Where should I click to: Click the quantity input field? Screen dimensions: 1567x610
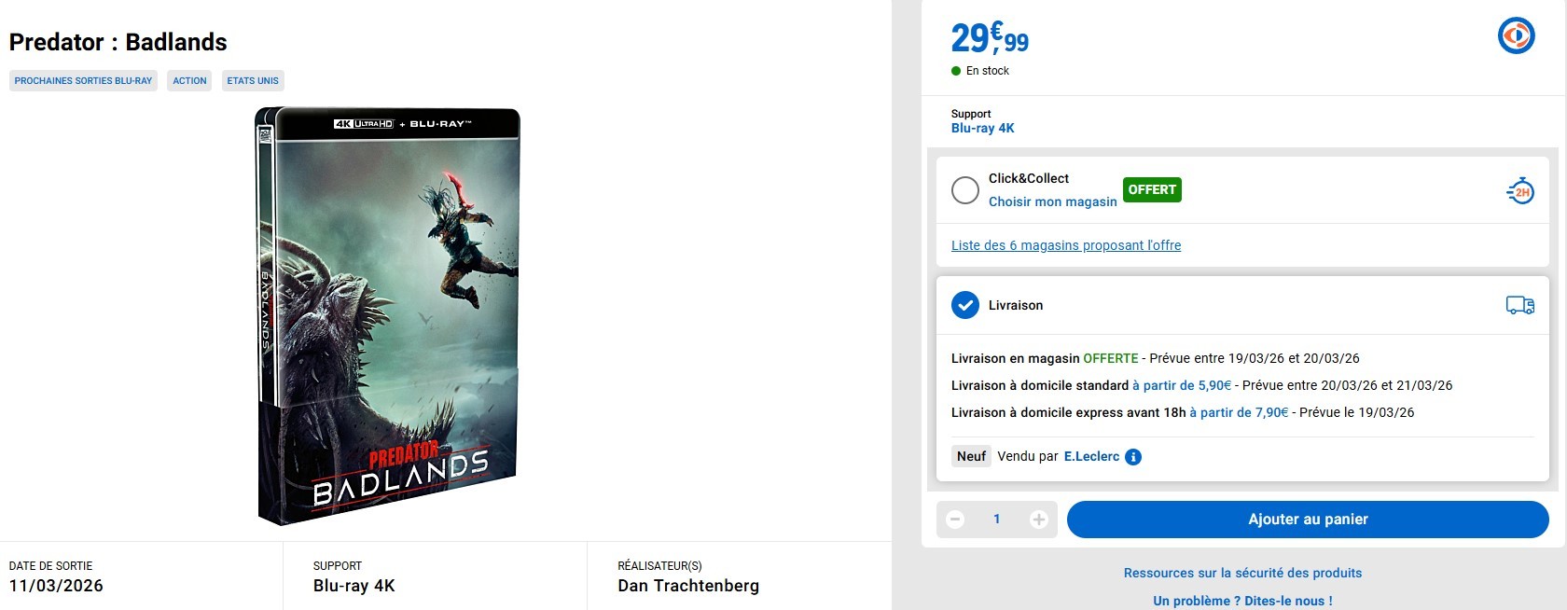point(996,520)
